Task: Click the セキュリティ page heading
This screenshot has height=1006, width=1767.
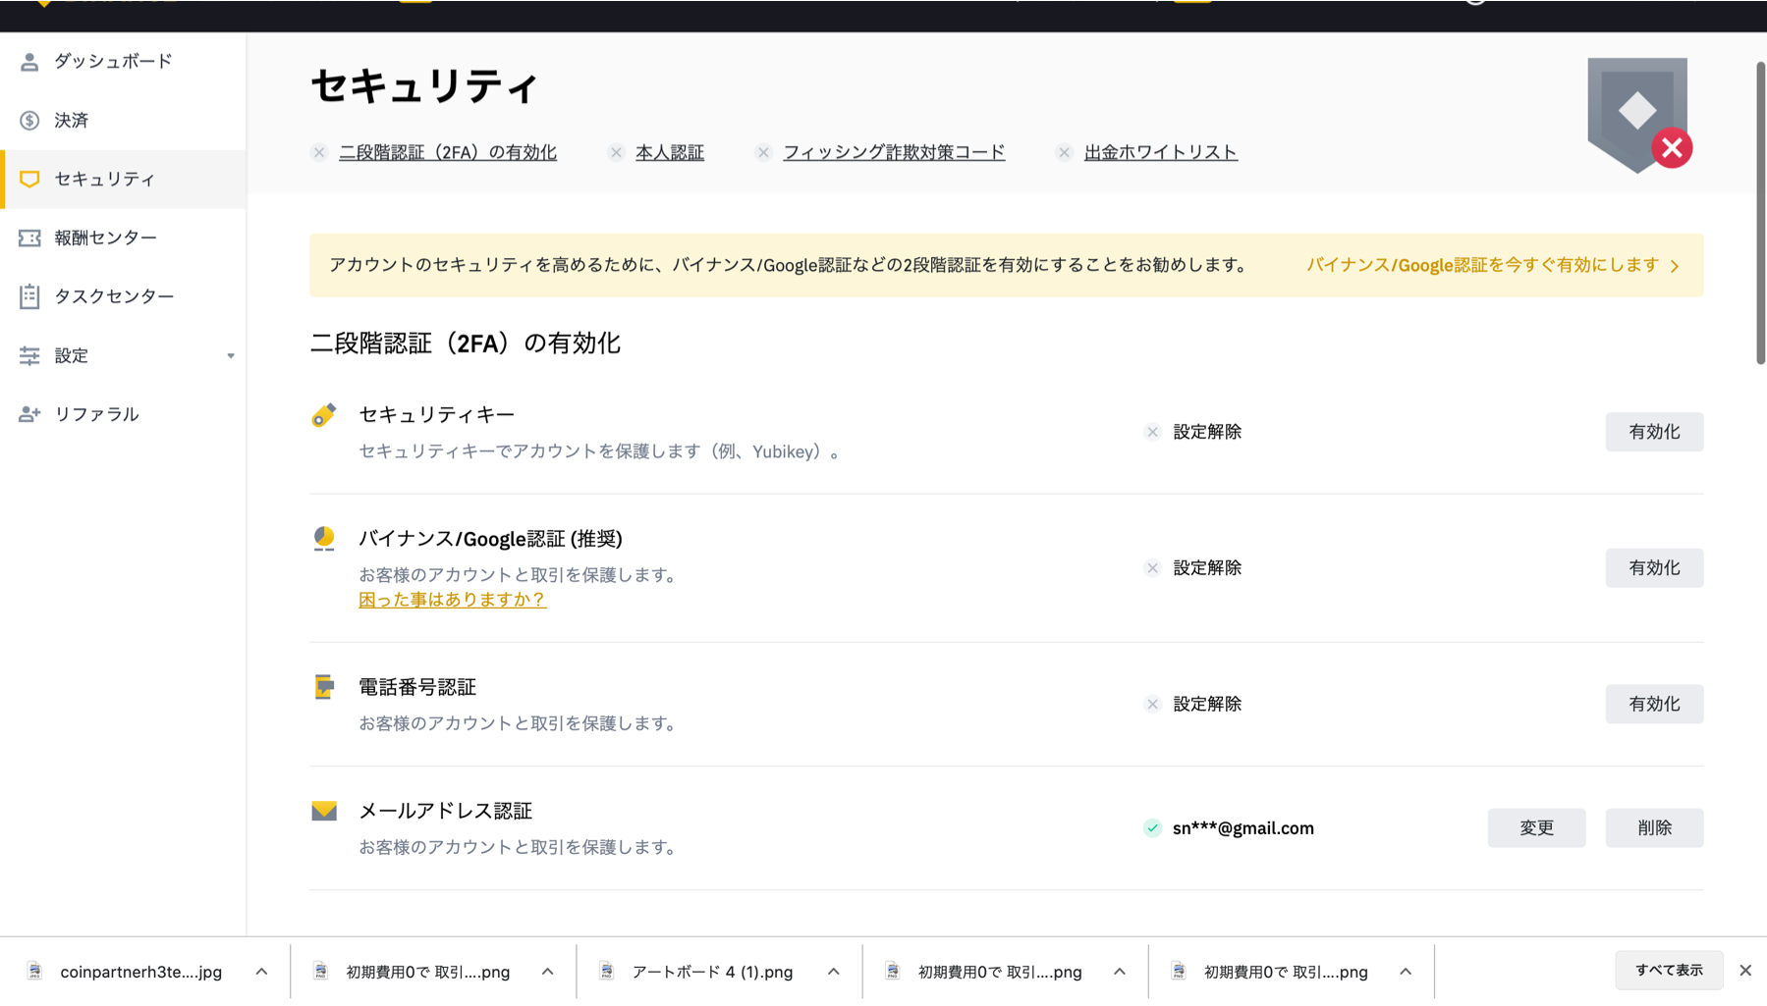Action: click(424, 86)
